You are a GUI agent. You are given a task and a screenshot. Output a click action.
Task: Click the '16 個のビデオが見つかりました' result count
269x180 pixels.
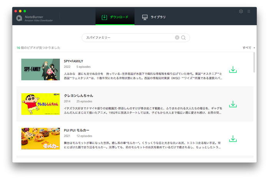pos(38,48)
